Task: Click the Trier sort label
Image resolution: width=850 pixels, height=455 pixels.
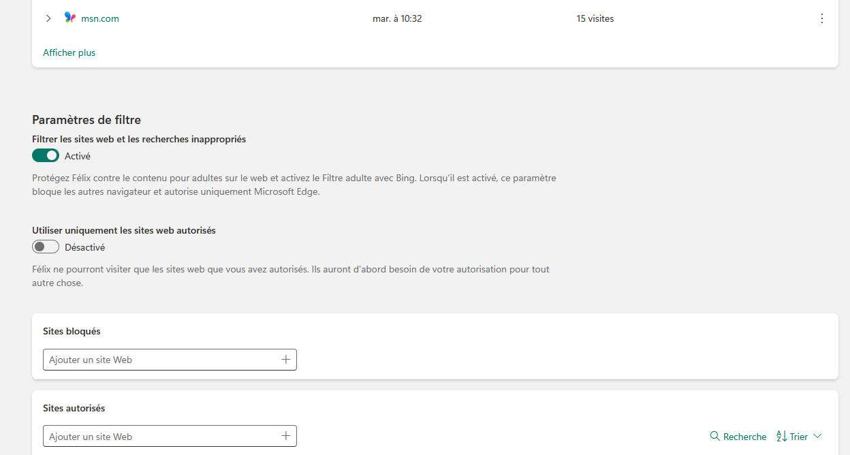Action: tap(799, 437)
